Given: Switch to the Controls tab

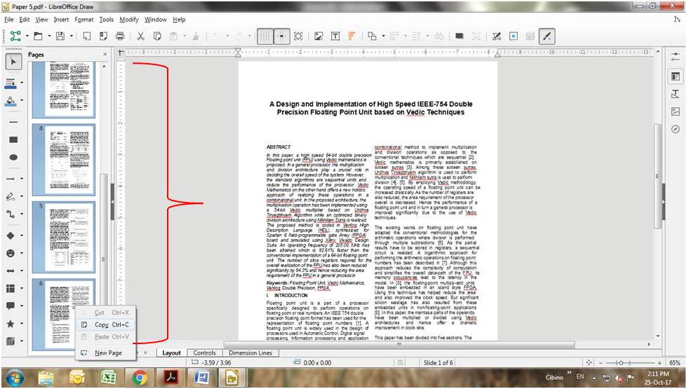Looking at the screenshot, I should click(x=204, y=353).
